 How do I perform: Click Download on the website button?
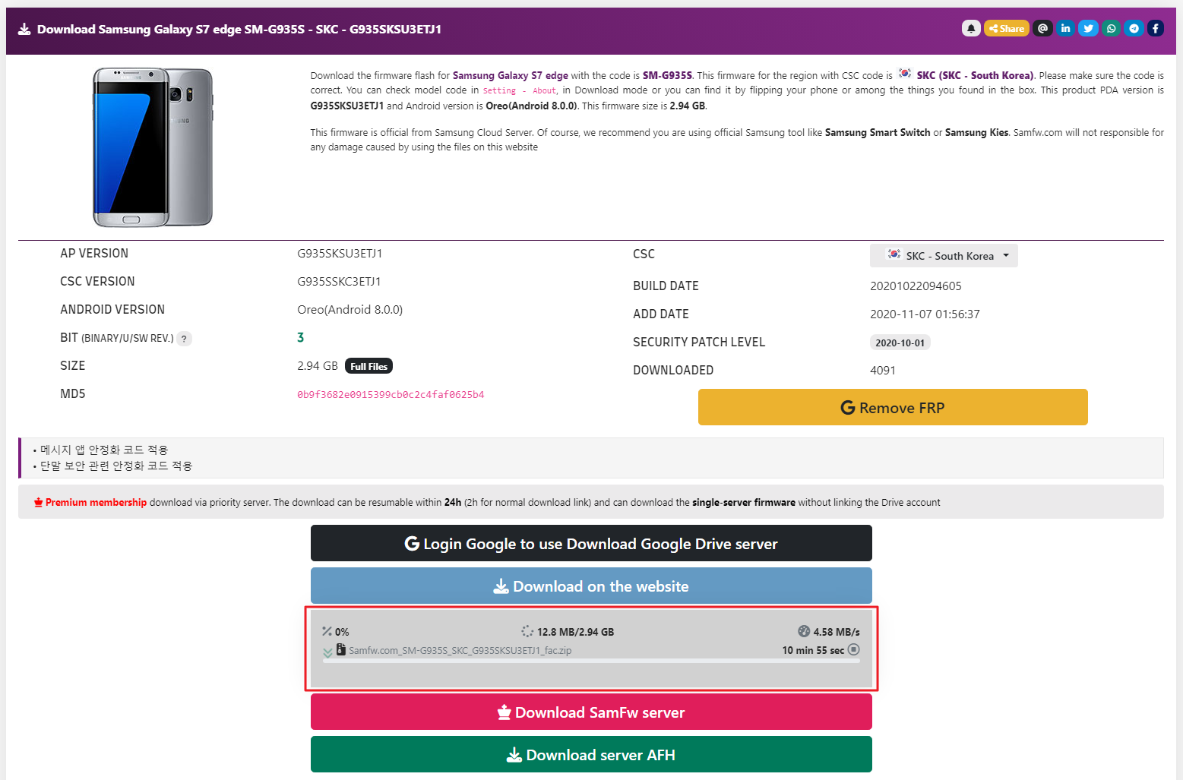tap(591, 586)
